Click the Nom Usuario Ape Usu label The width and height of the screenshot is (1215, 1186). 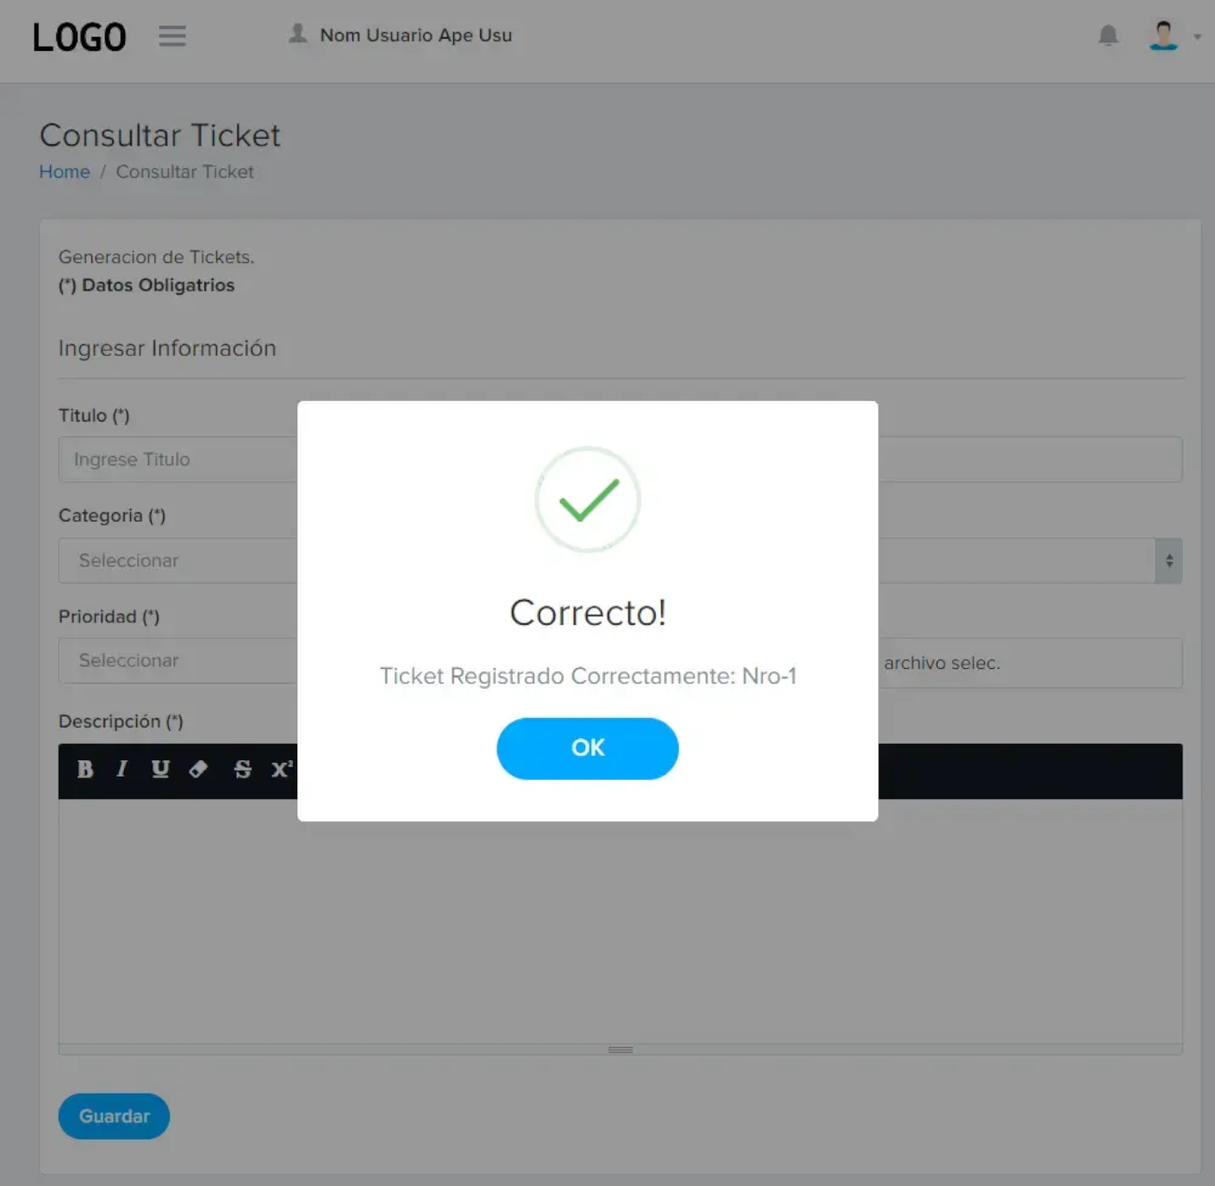point(416,35)
